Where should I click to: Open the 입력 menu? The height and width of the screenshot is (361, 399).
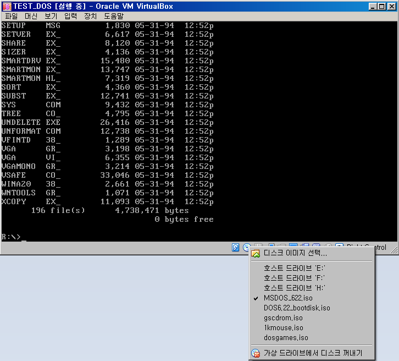point(70,17)
